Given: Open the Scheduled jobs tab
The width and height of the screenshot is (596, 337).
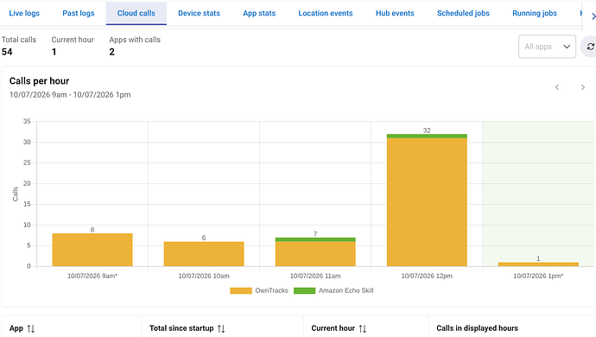Looking at the screenshot, I should [x=463, y=13].
